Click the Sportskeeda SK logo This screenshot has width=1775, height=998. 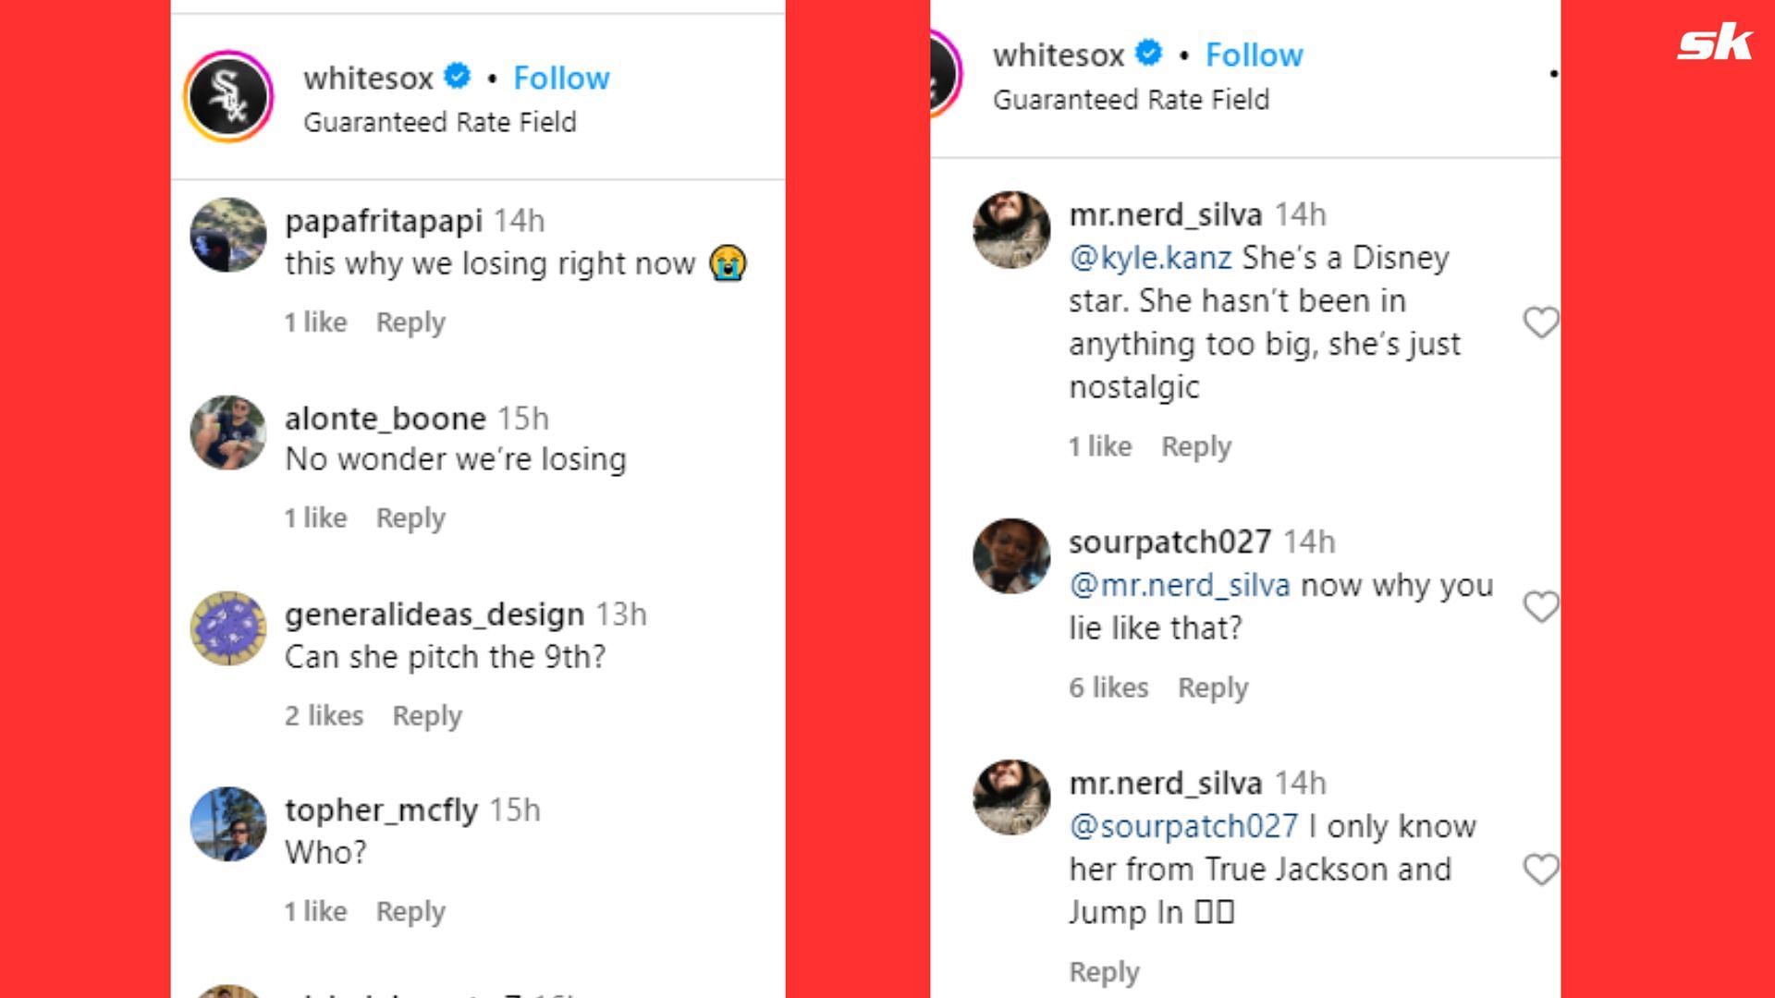[x=1714, y=43]
